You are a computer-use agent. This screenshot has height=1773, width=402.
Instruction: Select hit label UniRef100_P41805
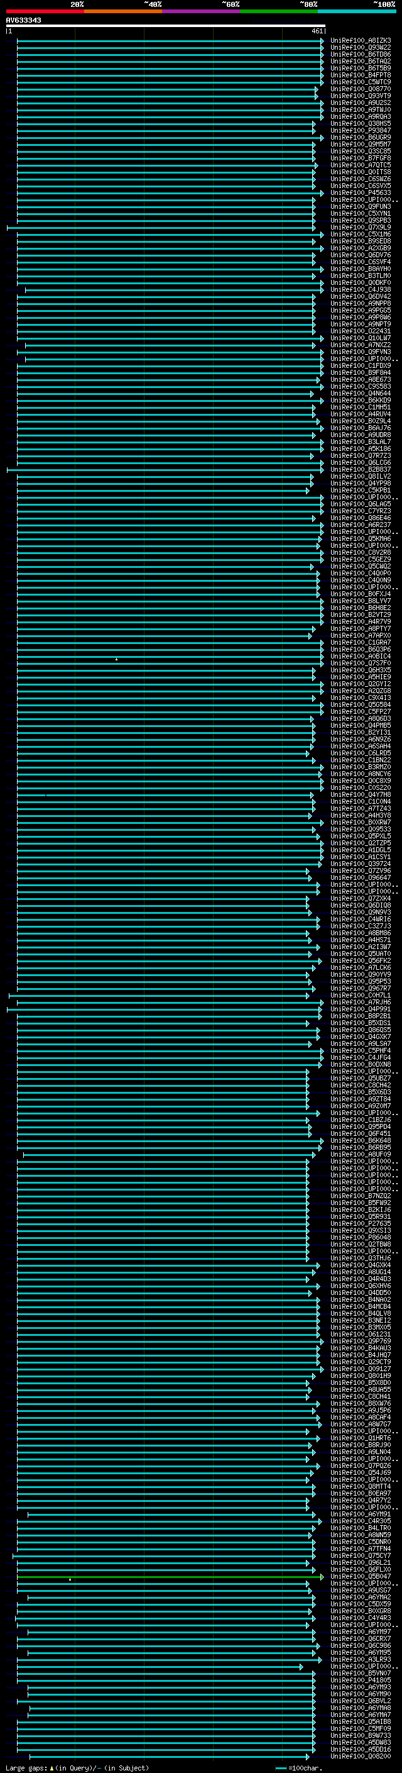[x=361, y=1680]
